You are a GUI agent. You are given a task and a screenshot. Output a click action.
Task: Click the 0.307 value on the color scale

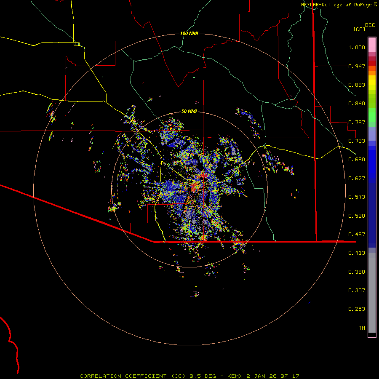click(357, 291)
